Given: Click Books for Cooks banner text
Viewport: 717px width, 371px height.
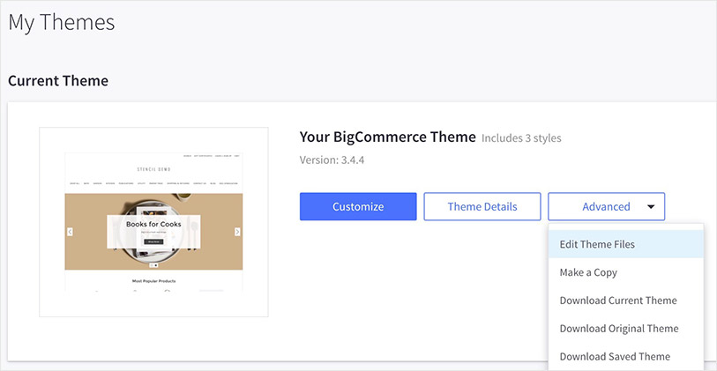Looking at the screenshot, I should (153, 225).
